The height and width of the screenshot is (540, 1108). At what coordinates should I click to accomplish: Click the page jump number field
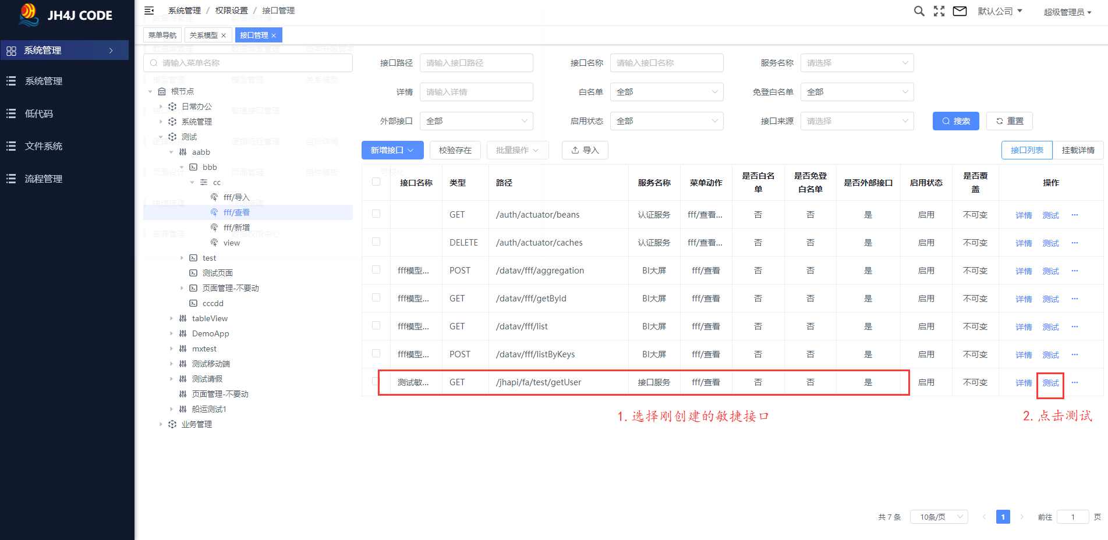[x=1072, y=517]
